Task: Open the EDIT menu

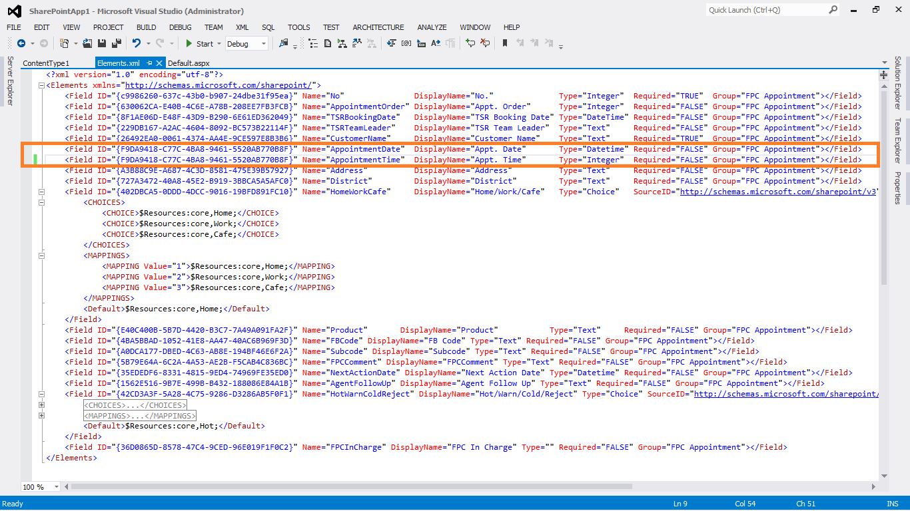Action: pyautogui.click(x=42, y=27)
